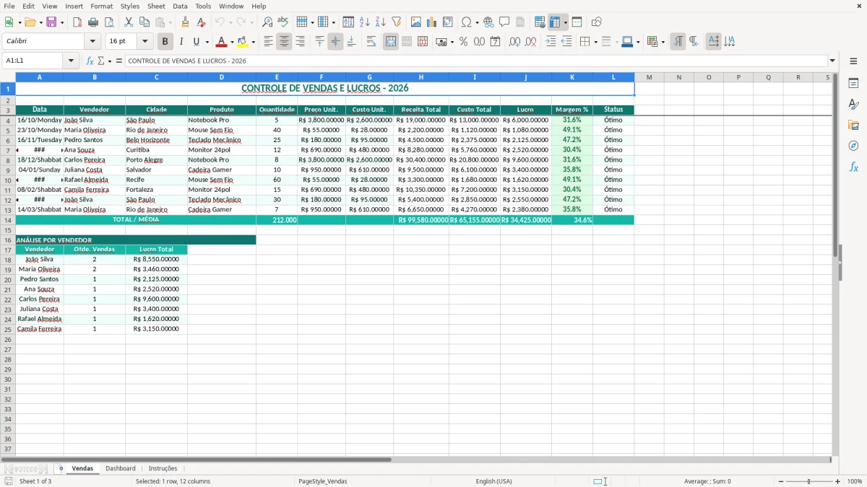Screen dimensions: 867x487
Task: Apply the red font color
Action: (x=222, y=42)
